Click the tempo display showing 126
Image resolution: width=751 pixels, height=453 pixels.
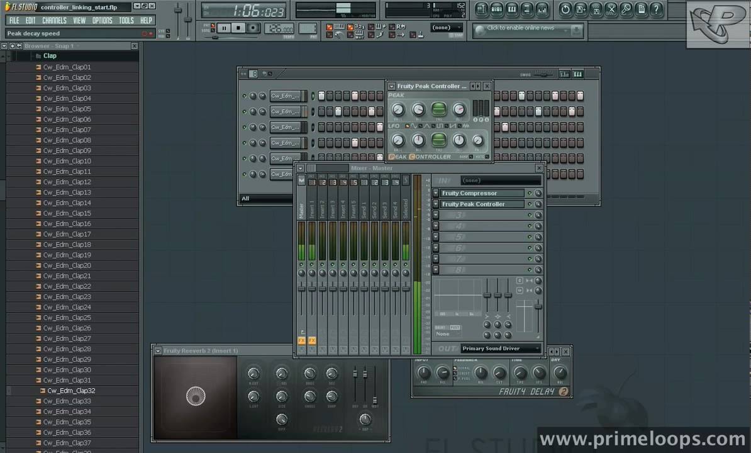[279, 28]
